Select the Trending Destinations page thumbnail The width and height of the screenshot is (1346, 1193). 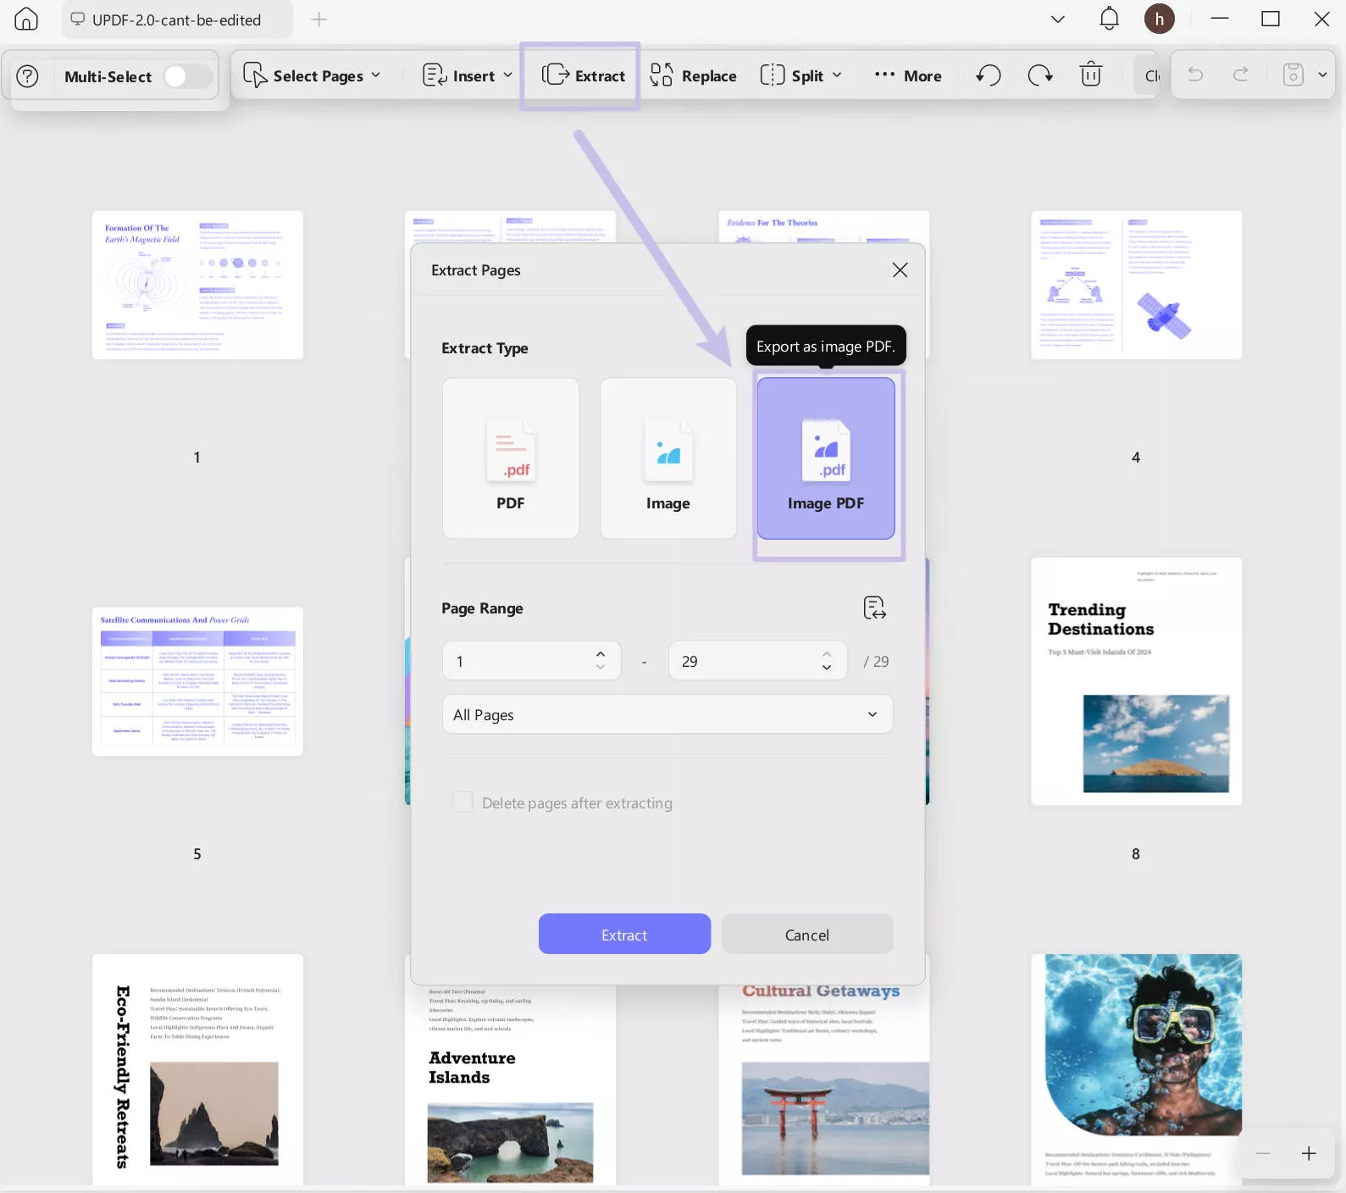tap(1136, 681)
